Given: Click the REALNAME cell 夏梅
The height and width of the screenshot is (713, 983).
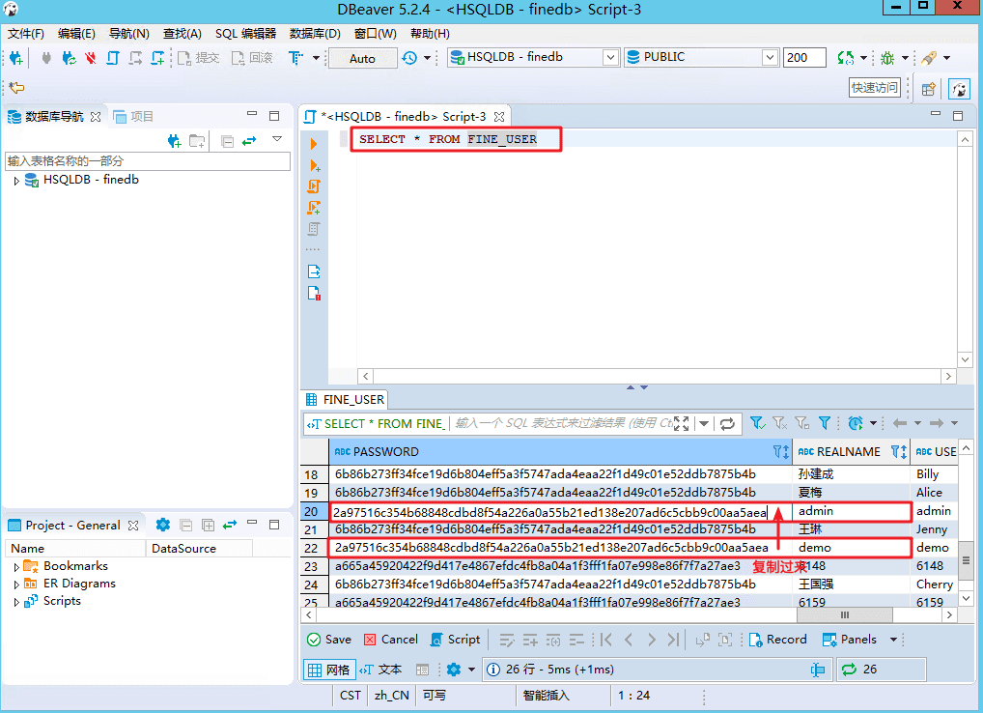Looking at the screenshot, I should (x=851, y=493).
